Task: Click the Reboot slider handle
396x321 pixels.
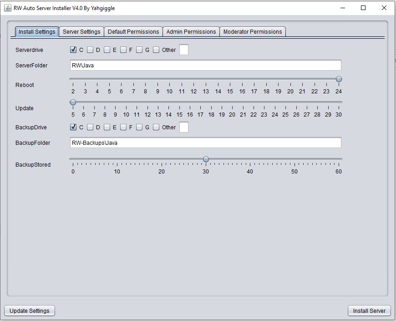Action: (339, 79)
